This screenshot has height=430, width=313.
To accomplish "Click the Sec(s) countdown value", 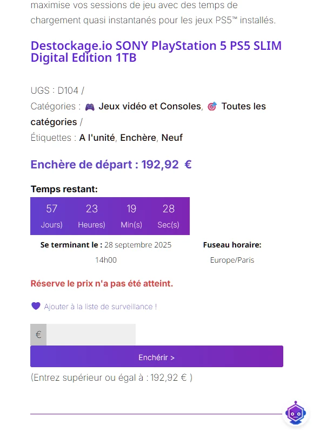I will (169, 209).
